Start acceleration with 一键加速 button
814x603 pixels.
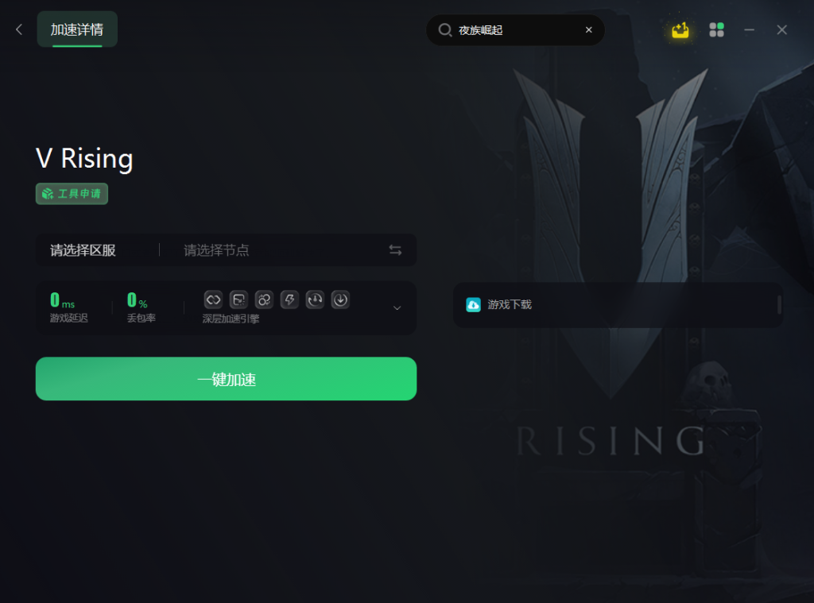pyautogui.click(x=226, y=379)
